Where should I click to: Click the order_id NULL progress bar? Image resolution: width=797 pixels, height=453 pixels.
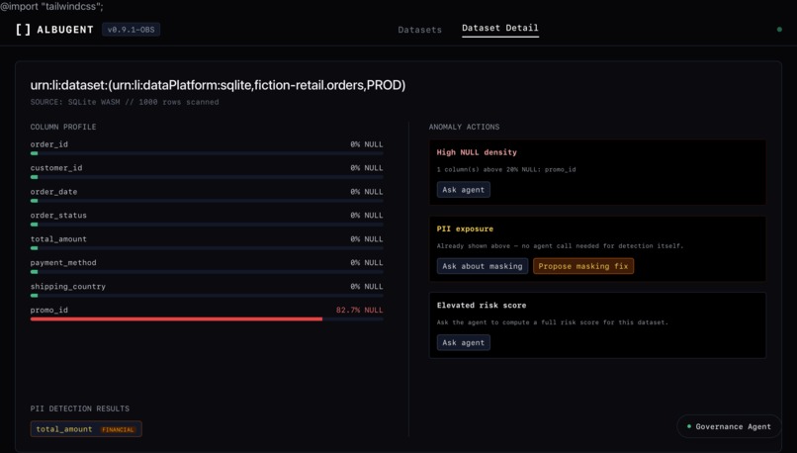[207, 153]
